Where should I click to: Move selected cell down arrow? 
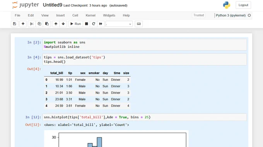63,24
